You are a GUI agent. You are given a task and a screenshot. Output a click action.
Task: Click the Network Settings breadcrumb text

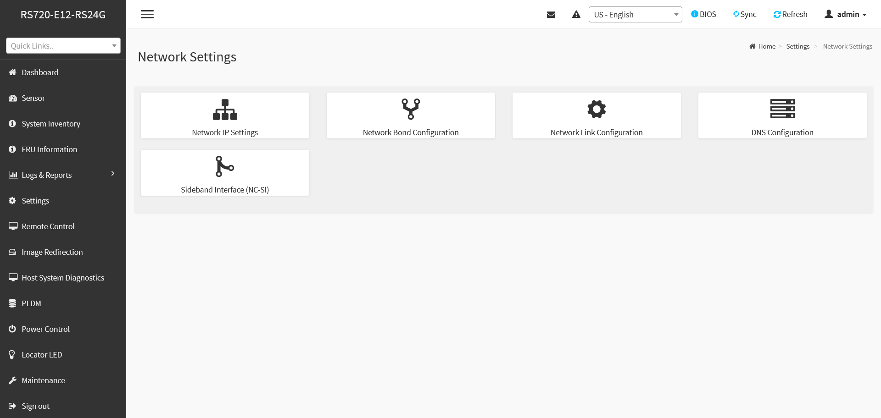coord(848,46)
